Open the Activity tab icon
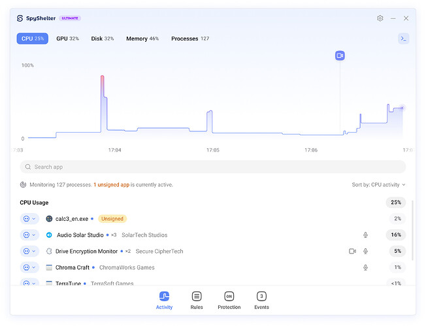The width and height of the screenshot is (426, 326). [x=164, y=297]
